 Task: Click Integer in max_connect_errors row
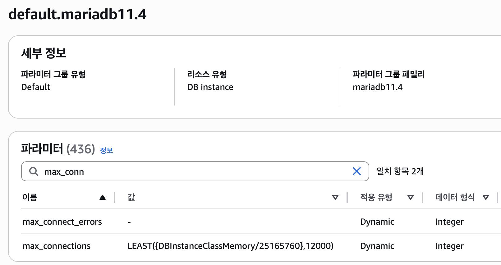tap(449, 222)
